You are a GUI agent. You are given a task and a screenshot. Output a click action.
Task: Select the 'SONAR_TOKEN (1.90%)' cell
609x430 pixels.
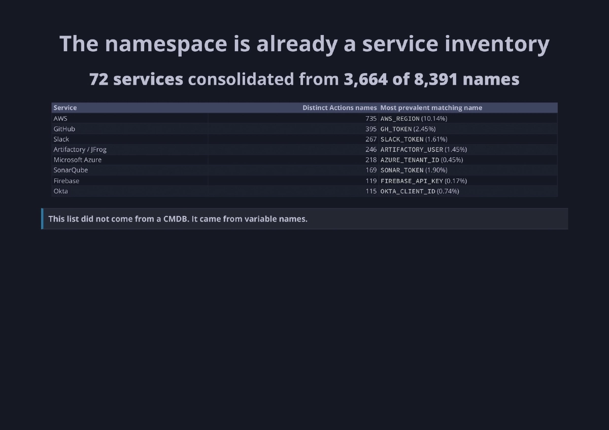coord(468,170)
